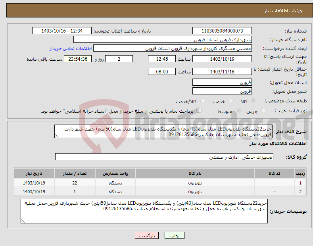Click the response deadline date 1403/10/19 field
This screenshot has width=313, height=246.
click(x=222, y=59)
